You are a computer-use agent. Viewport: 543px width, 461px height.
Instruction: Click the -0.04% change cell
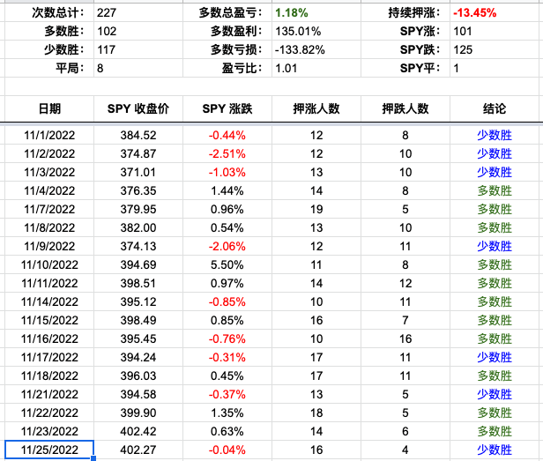pyautogui.click(x=227, y=450)
